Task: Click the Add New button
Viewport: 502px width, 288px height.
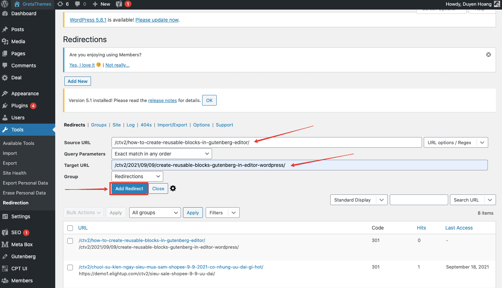Action: pyautogui.click(x=78, y=81)
